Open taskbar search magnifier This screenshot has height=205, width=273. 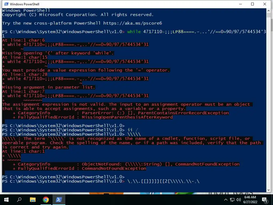19,200
